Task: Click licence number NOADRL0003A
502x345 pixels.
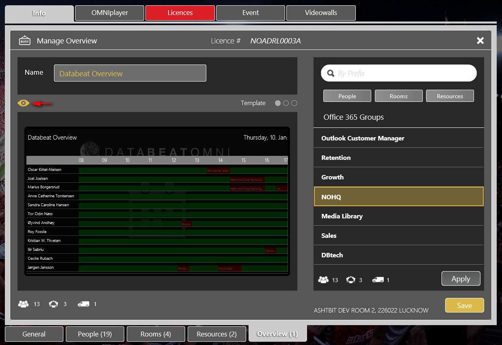Action: coord(275,41)
